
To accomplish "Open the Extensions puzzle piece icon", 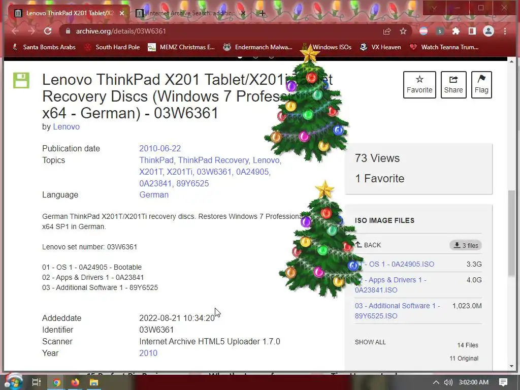I will (x=456, y=31).
